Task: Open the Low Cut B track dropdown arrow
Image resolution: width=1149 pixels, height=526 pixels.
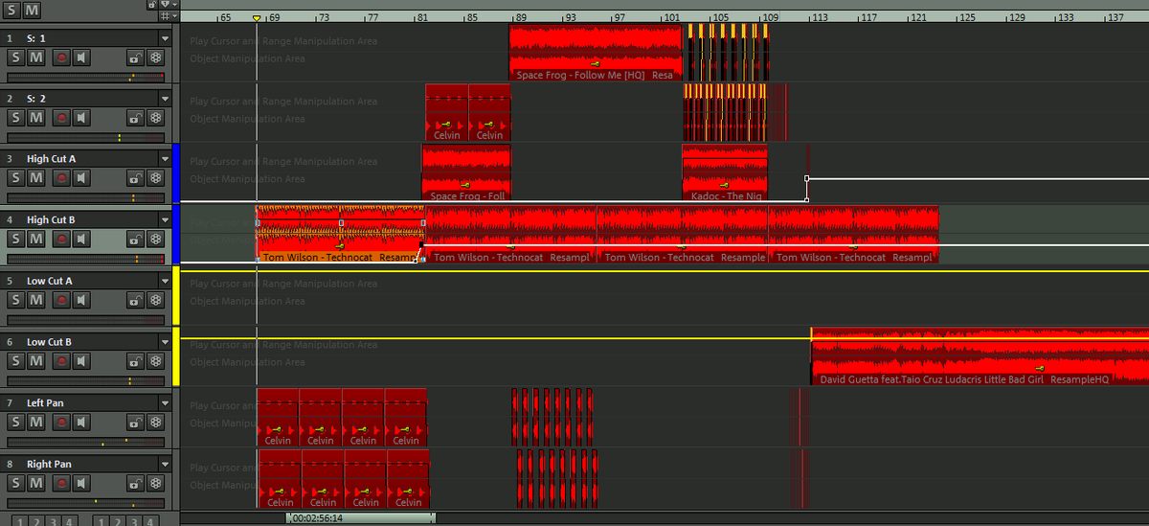Action: point(165,341)
